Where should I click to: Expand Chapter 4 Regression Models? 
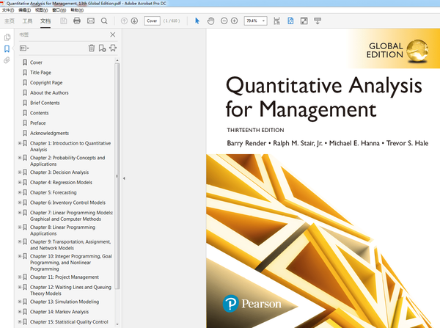(20, 182)
